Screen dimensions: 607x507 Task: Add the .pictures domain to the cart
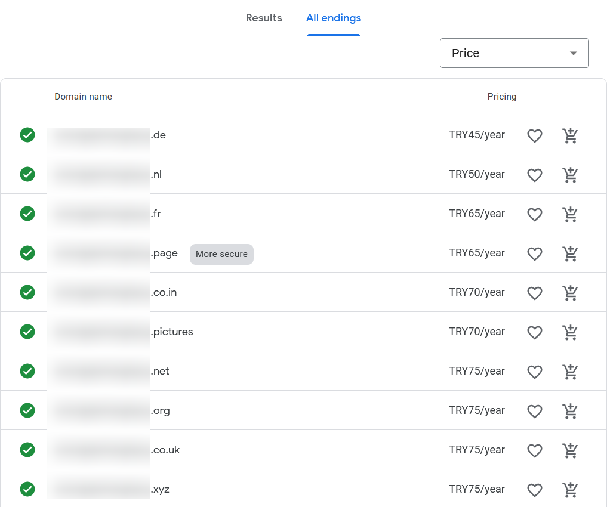(570, 332)
